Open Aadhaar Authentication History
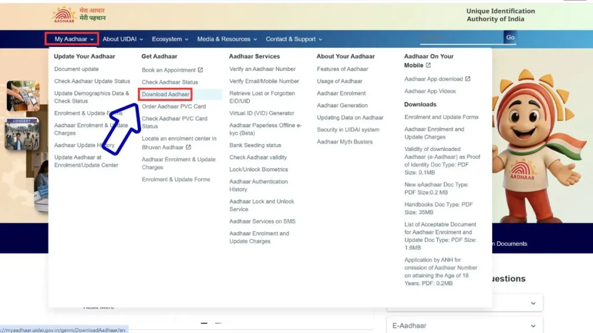The image size is (593, 333). 259,186
